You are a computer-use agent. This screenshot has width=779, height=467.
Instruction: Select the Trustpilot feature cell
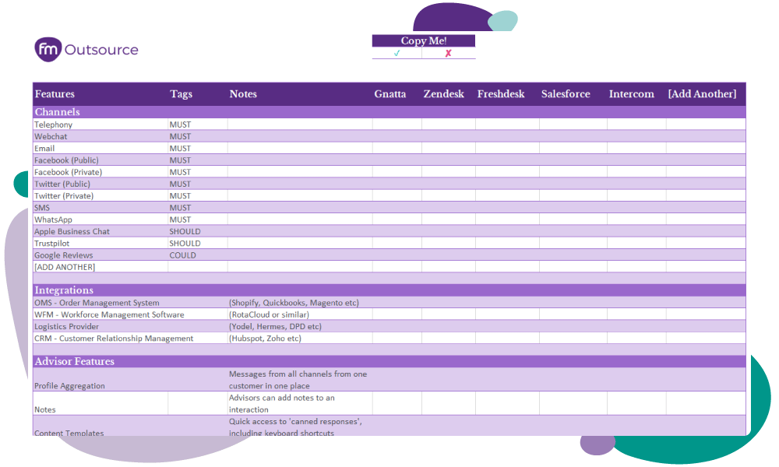100,244
